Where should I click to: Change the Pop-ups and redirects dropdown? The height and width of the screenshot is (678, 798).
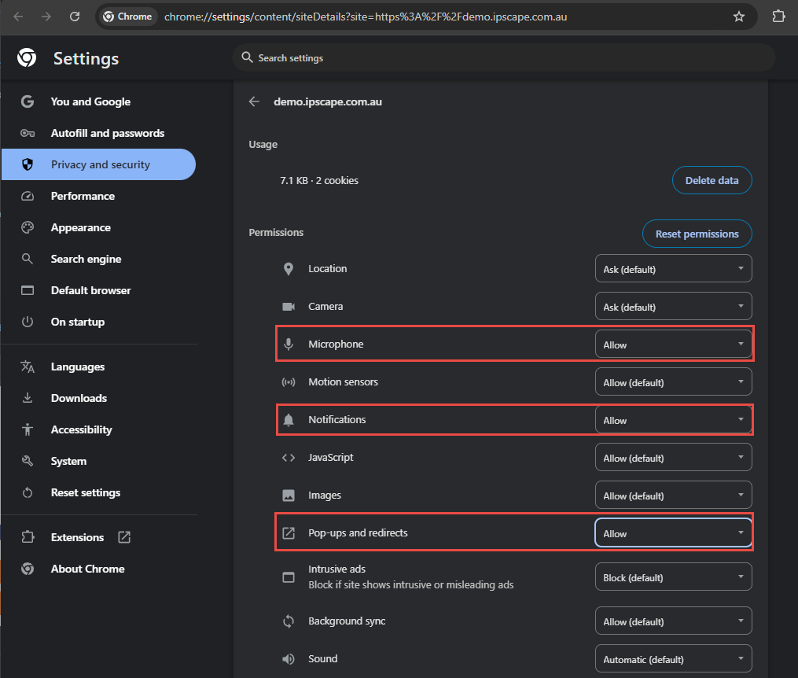pyautogui.click(x=673, y=533)
